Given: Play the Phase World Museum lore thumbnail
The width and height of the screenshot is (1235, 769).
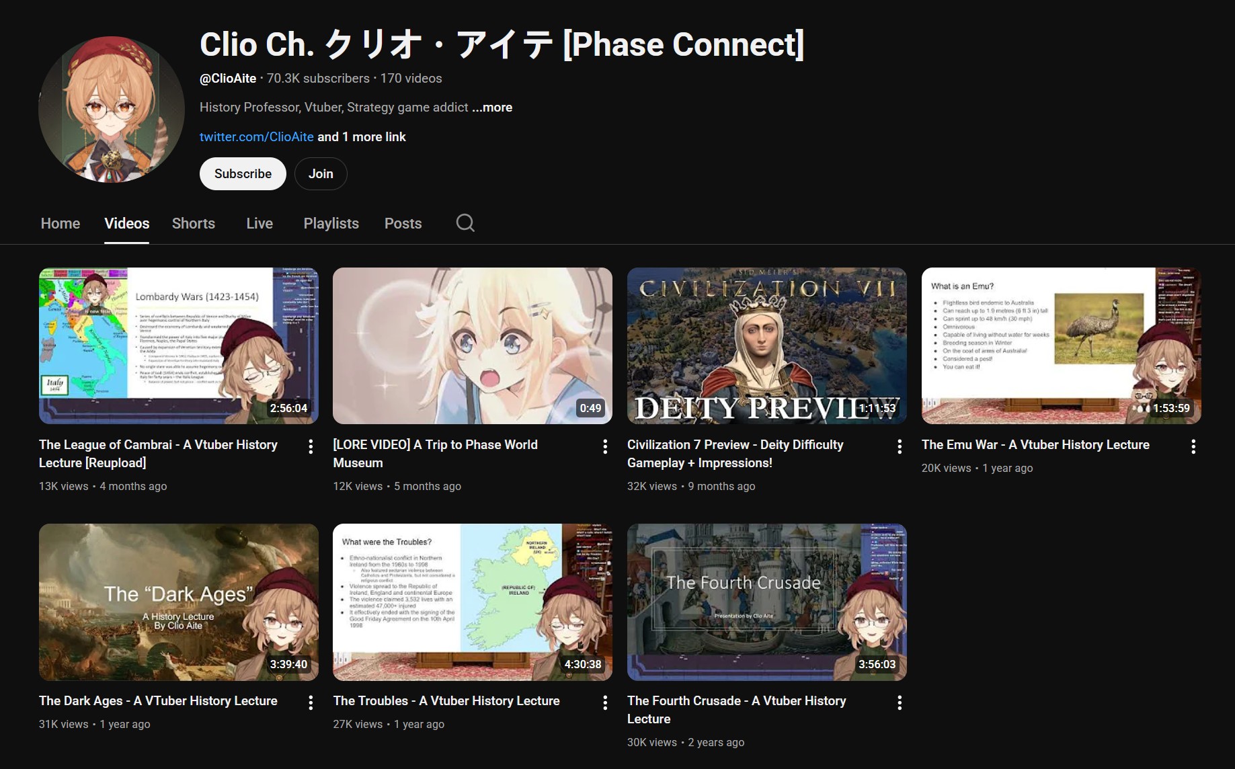Looking at the screenshot, I should [473, 346].
